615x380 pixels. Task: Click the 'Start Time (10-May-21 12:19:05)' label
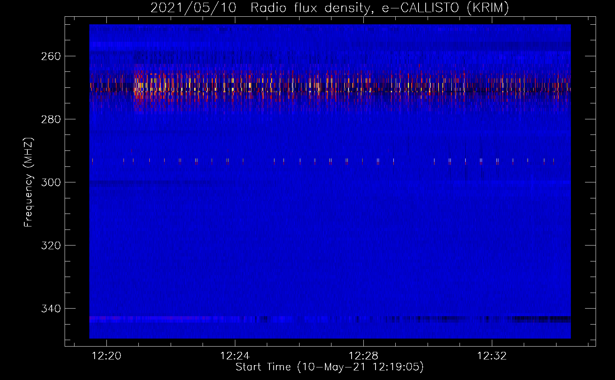pyautogui.click(x=330, y=367)
